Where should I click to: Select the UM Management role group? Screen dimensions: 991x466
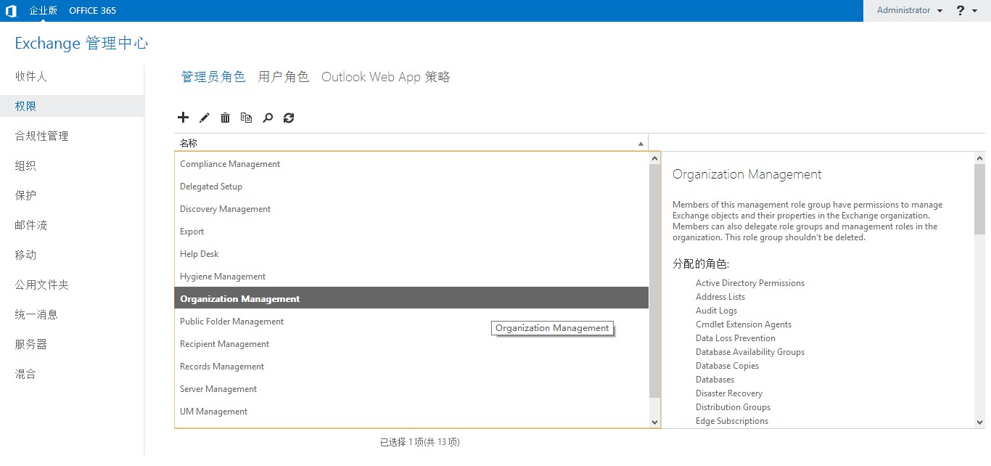411,412
